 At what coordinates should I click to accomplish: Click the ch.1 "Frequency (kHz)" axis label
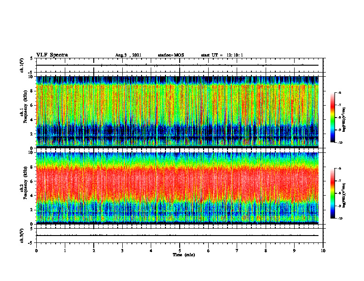[26, 107]
